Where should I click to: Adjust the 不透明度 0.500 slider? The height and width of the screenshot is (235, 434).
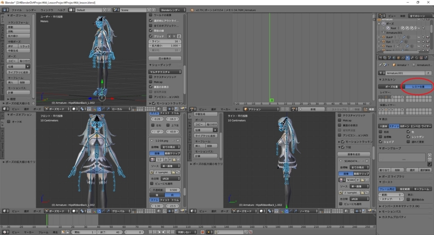coord(165,190)
